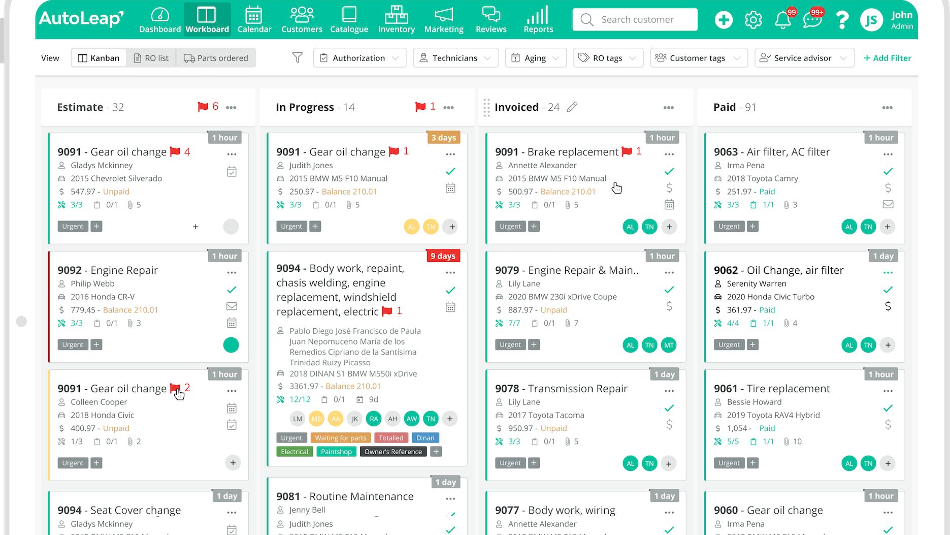The height and width of the screenshot is (535, 950).
Task: Click the Waiting for parts tag
Action: point(340,438)
